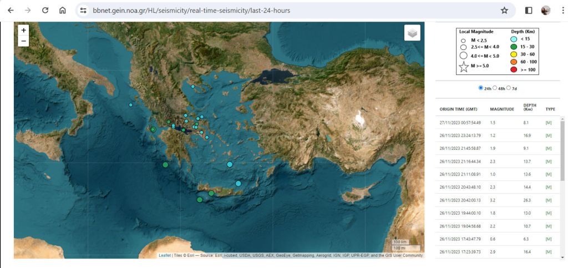Open [M] link for 00:57:54 event
This screenshot has width=568, height=268.
point(549,123)
